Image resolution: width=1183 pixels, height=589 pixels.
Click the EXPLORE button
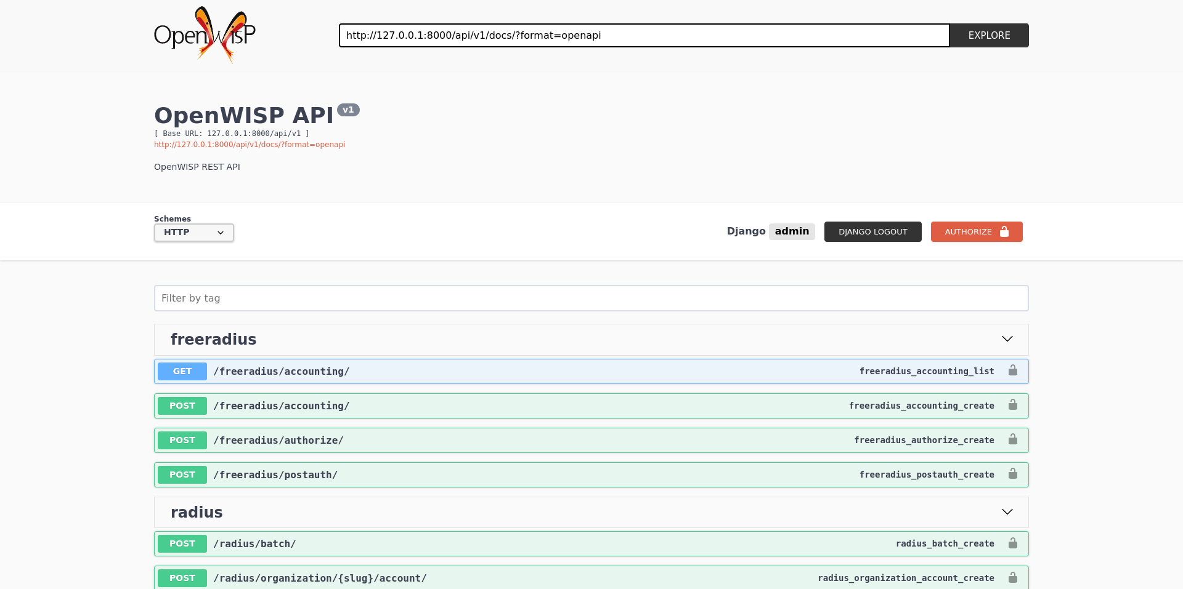[x=988, y=35]
